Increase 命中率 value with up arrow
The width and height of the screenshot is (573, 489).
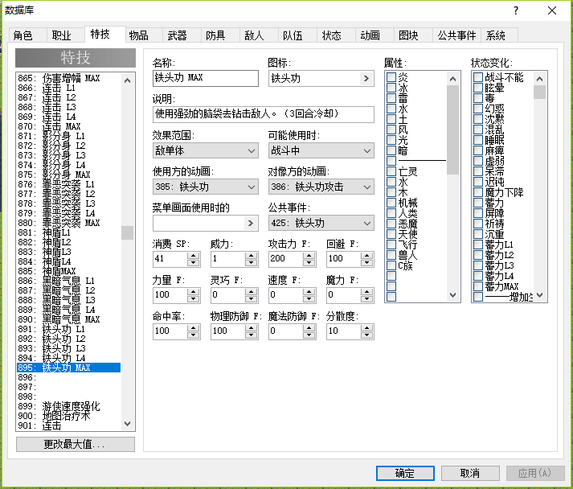pyautogui.click(x=194, y=327)
